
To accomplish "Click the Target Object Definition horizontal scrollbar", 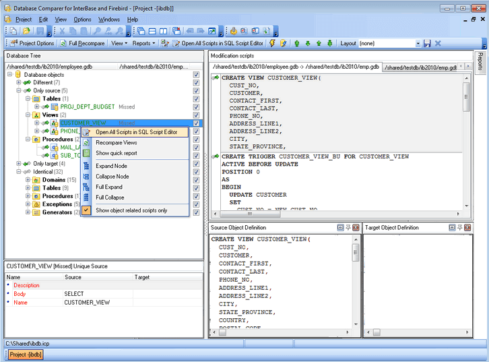I will (x=418, y=332).
